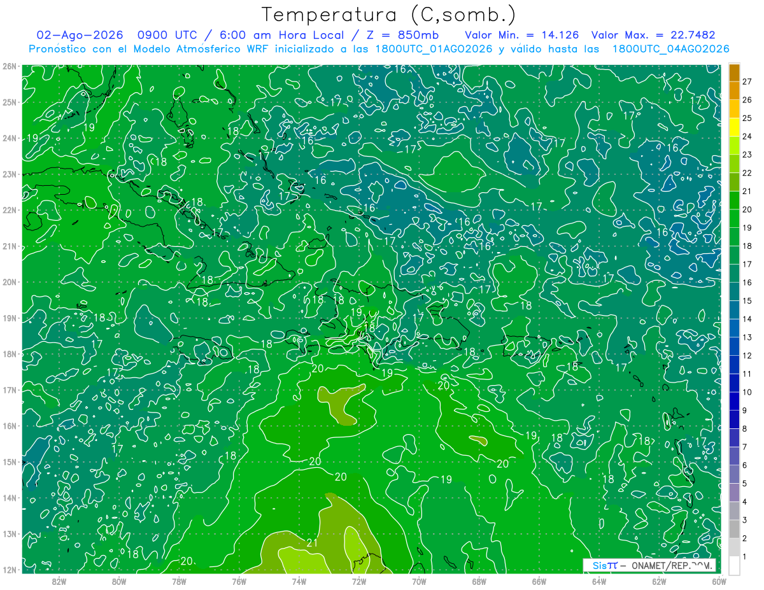Click the dark orange top segment of color bar

(735, 73)
